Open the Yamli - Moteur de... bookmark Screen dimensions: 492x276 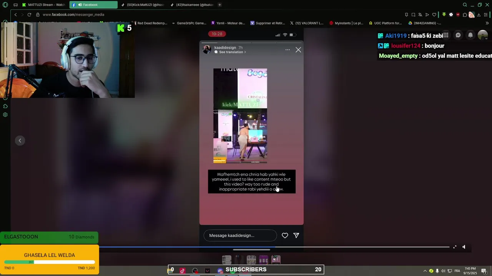[x=228, y=23]
